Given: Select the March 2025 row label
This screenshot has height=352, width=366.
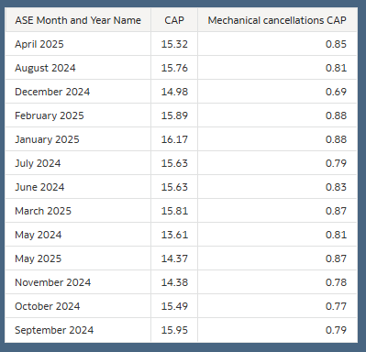Looking at the screenshot, I should click(x=43, y=211).
